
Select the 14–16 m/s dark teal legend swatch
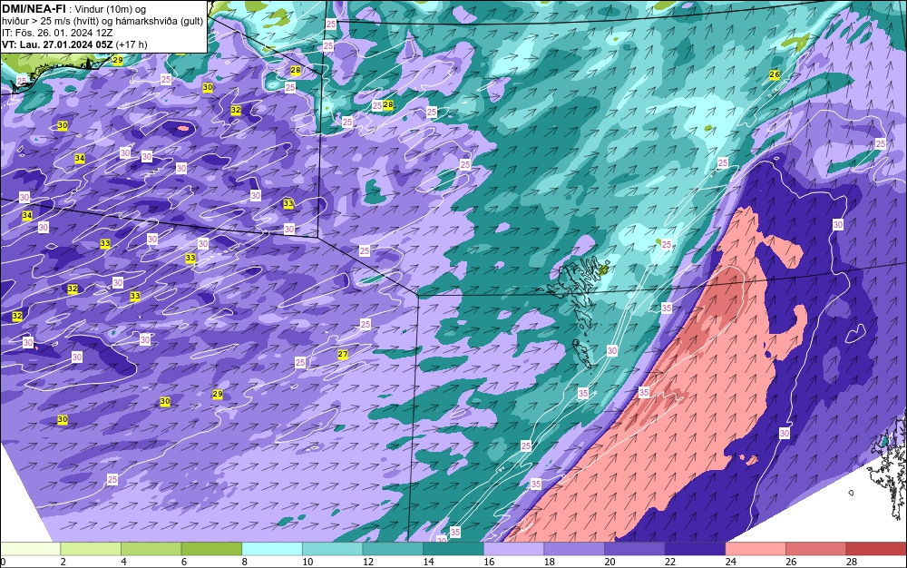(453, 549)
